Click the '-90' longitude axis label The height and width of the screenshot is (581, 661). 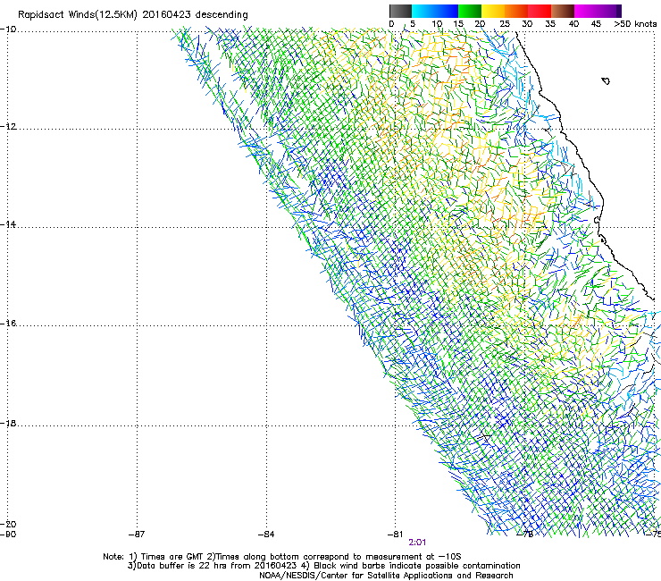pyautogui.click(x=8, y=535)
